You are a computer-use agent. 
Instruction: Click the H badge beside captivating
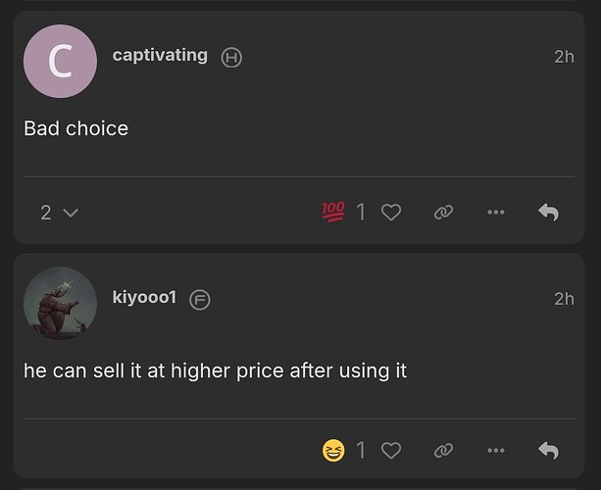click(231, 57)
